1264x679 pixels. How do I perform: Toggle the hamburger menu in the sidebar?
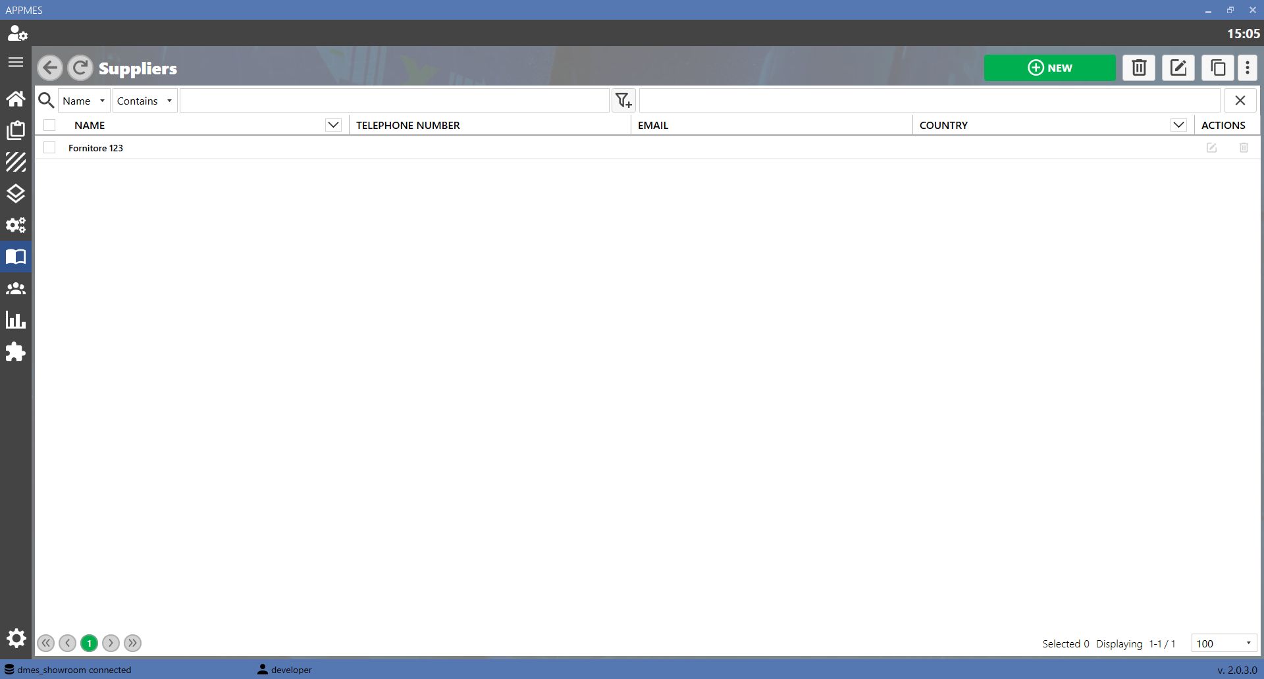[x=16, y=63]
